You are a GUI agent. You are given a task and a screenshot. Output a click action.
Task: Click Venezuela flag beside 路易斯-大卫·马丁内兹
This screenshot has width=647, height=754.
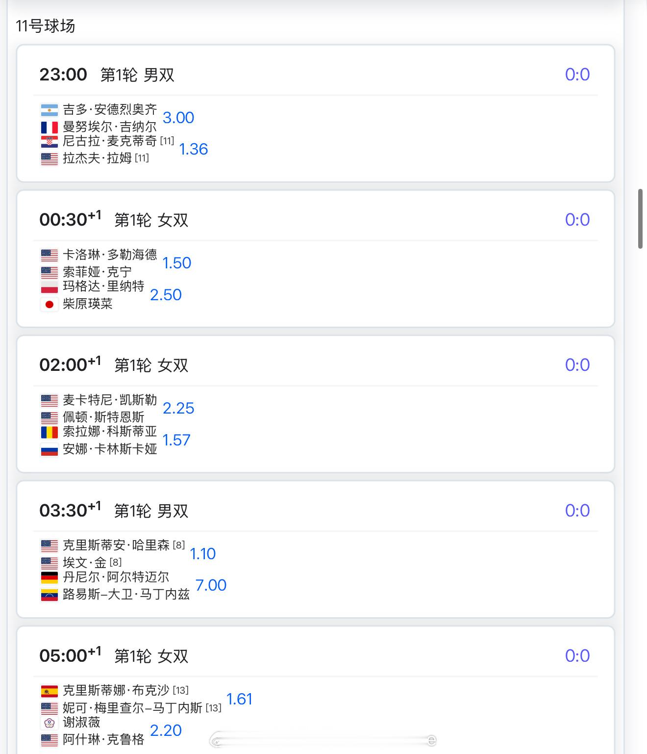(49, 595)
